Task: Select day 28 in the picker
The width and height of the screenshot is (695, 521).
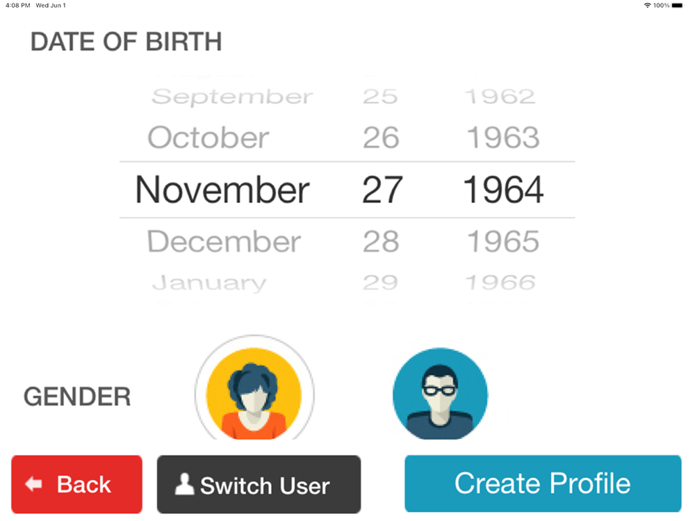Action: [x=381, y=242]
